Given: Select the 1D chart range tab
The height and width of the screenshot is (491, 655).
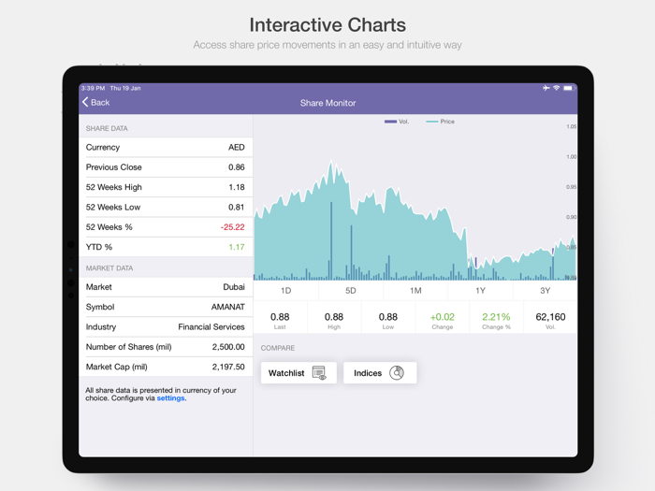Looking at the screenshot, I should click(285, 291).
